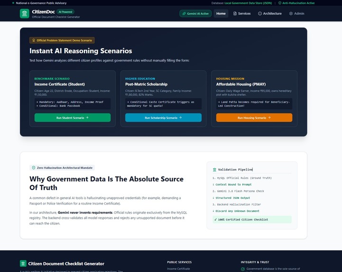Go to the Home nav tab
This screenshot has height=272, width=342.
(x=221, y=14)
